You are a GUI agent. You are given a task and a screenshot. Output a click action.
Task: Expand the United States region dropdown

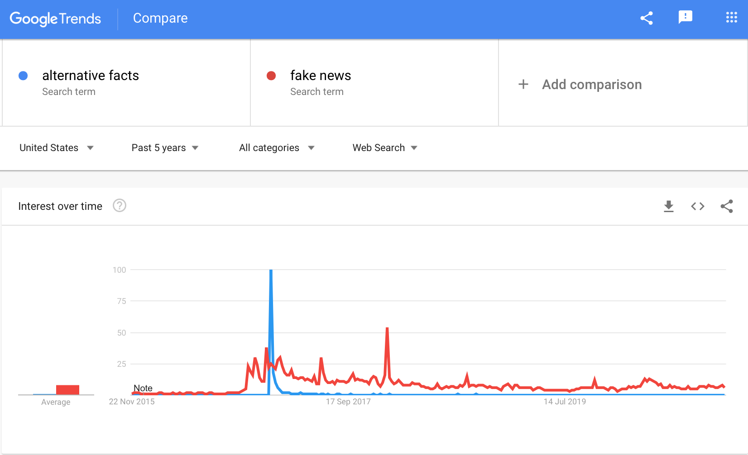click(x=57, y=148)
